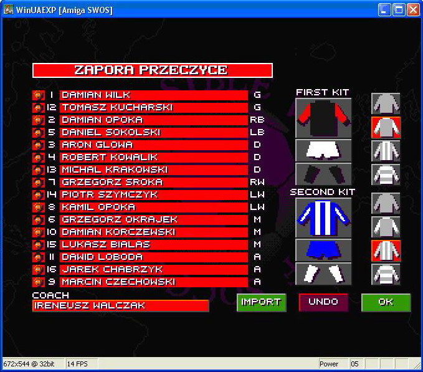Choose plain shirt style for first kit

386,103
